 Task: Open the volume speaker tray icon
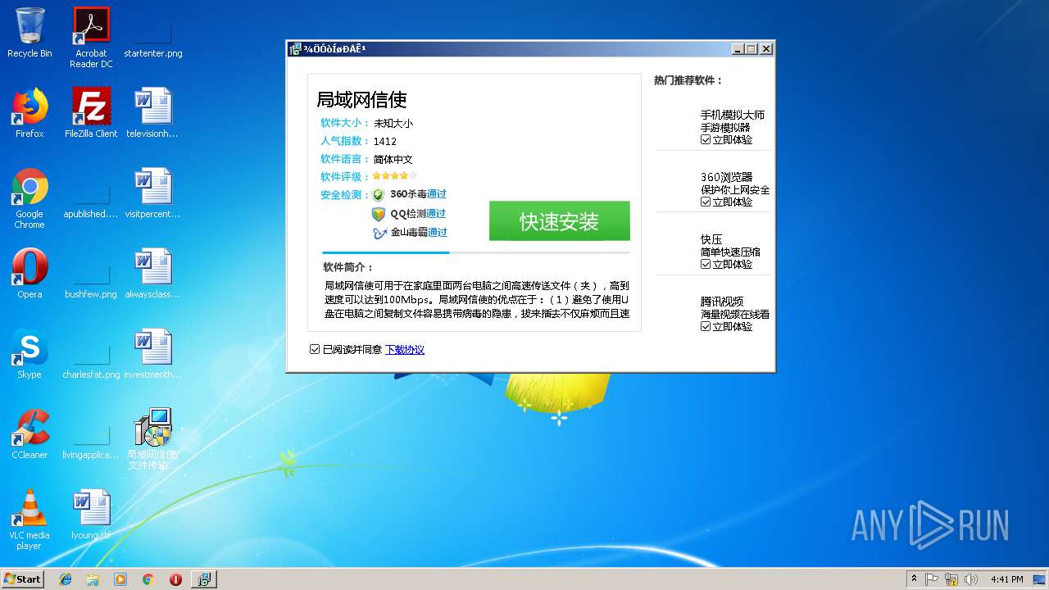coord(971,579)
